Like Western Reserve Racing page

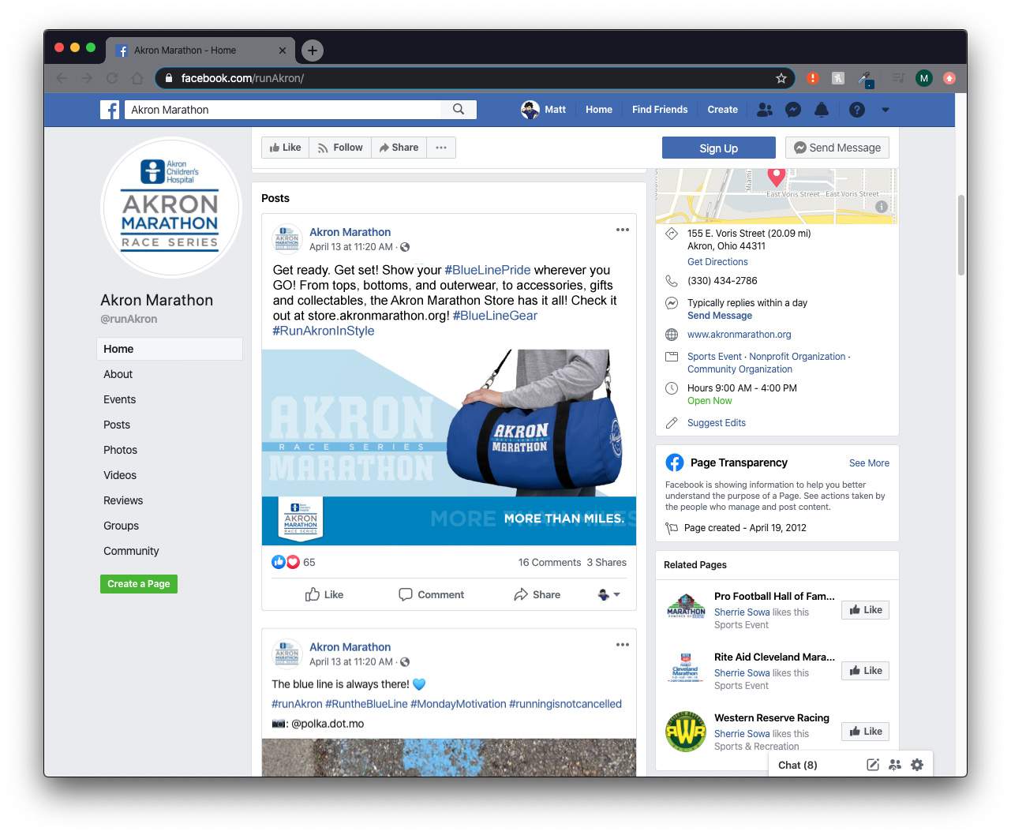[866, 732]
